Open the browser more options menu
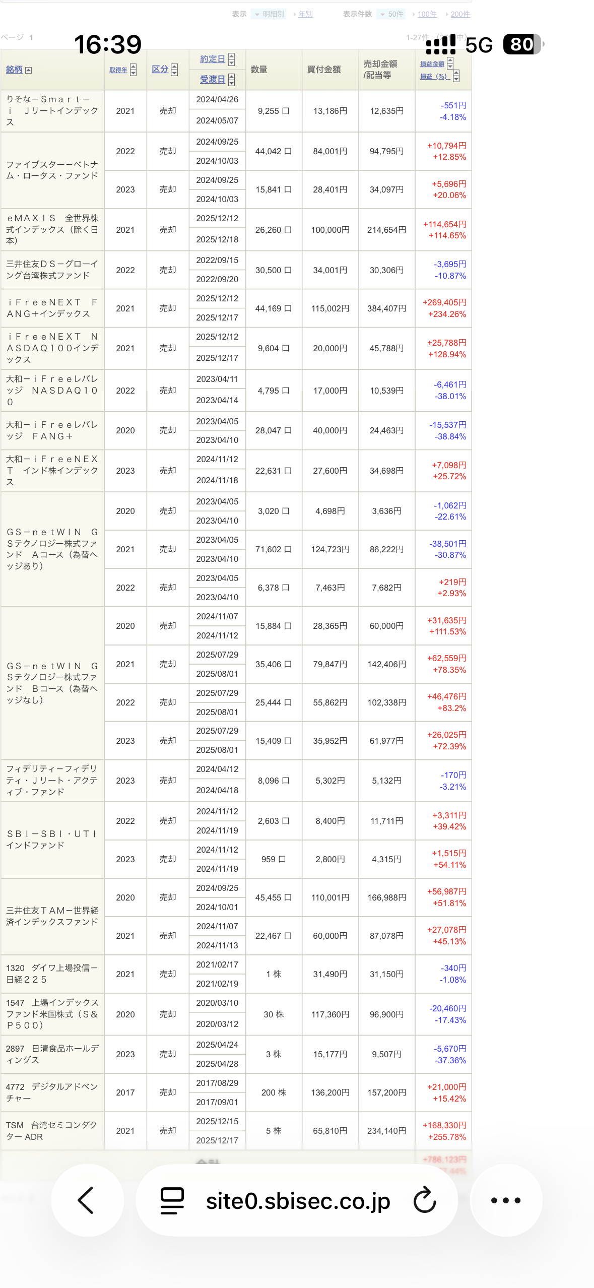 [x=505, y=1200]
